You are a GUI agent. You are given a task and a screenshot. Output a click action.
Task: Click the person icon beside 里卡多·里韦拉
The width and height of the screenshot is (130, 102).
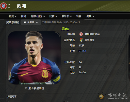26,88
